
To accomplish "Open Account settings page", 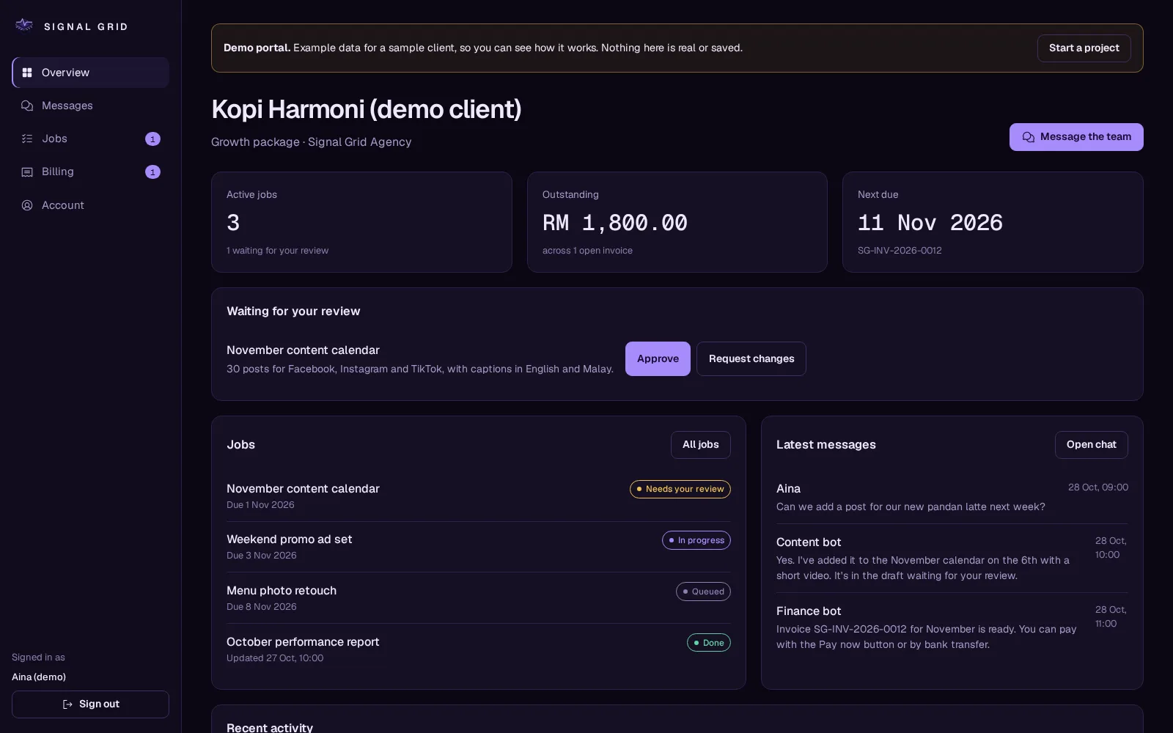I will click(91, 205).
